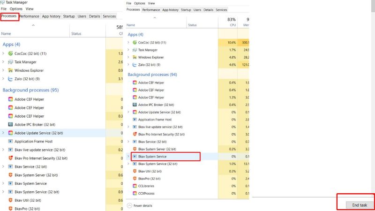Click the CCXProcess icon

135,193
